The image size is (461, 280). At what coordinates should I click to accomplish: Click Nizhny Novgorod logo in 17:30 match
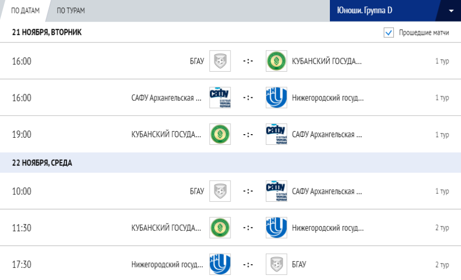point(220,264)
